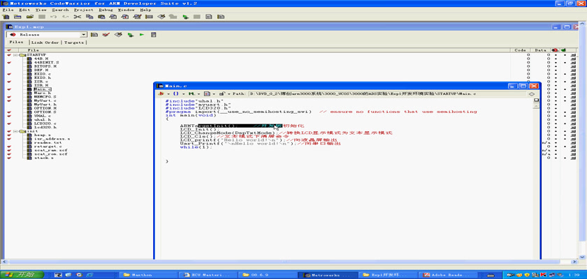Select scat_ram.scf in the file list
The width and height of the screenshot is (587, 279).
point(50,150)
